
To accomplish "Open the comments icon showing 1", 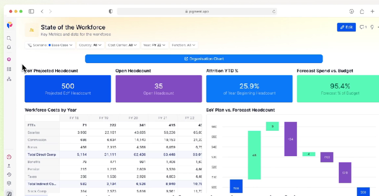I will tap(363, 27).
